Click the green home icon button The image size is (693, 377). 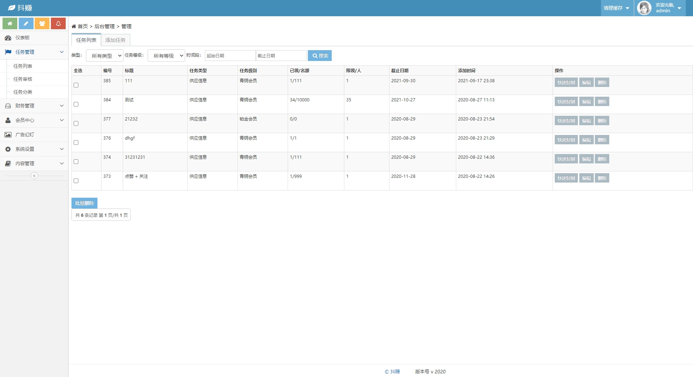point(10,23)
